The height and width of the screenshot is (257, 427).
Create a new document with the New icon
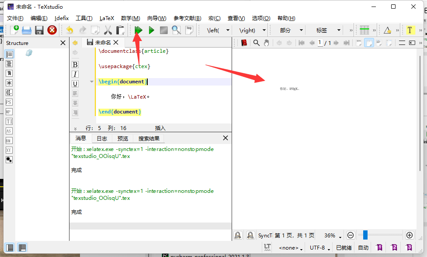pos(14,30)
